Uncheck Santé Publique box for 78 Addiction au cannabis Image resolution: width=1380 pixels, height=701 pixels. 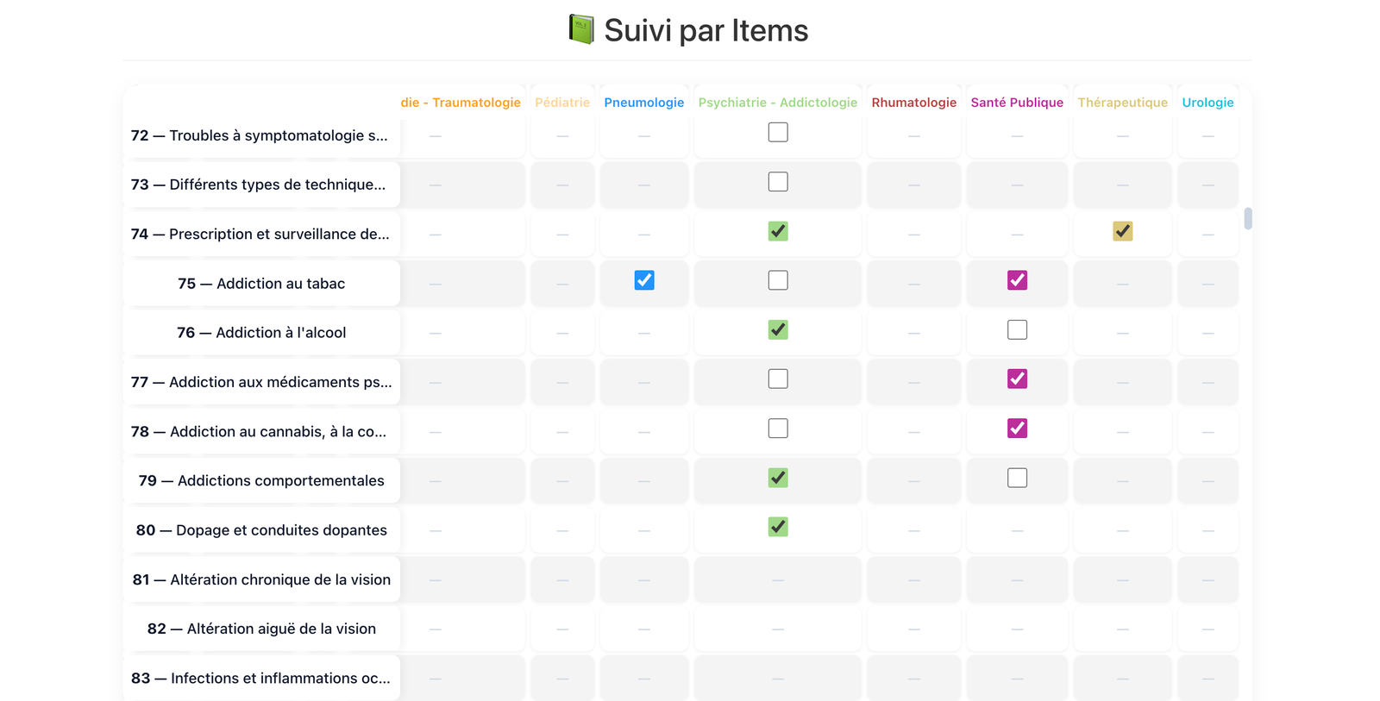[x=1017, y=429]
